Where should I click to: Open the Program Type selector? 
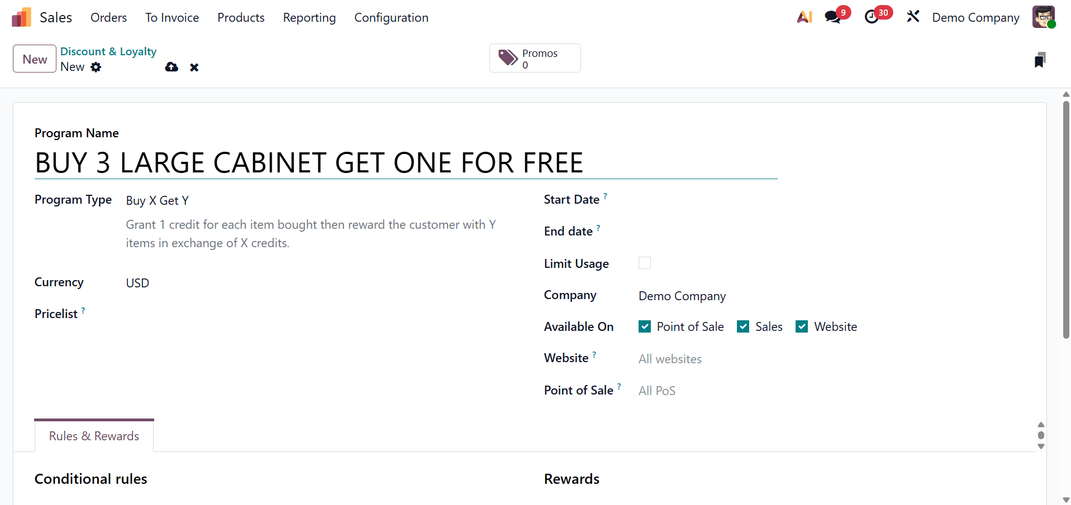157,200
